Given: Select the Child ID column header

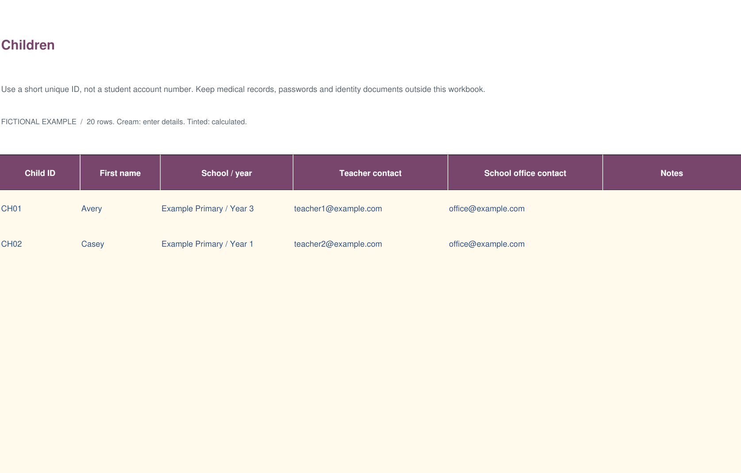Looking at the screenshot, I should [x=40, y=173].
